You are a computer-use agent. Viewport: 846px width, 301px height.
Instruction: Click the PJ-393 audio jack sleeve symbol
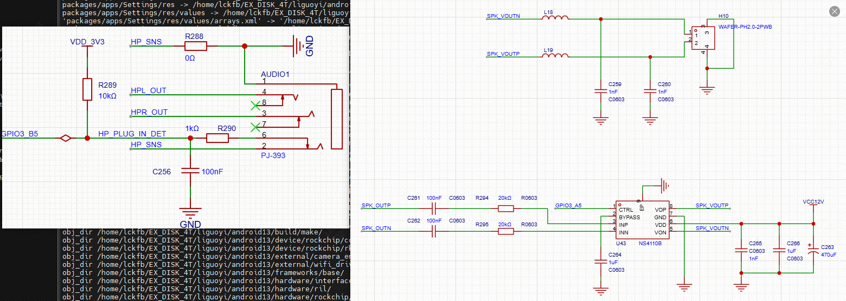click(x=337, y=119)
